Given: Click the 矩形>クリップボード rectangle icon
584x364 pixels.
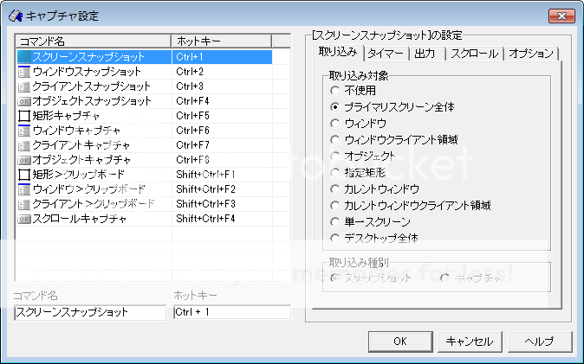Looking at the screenshot, I should 24,175.
